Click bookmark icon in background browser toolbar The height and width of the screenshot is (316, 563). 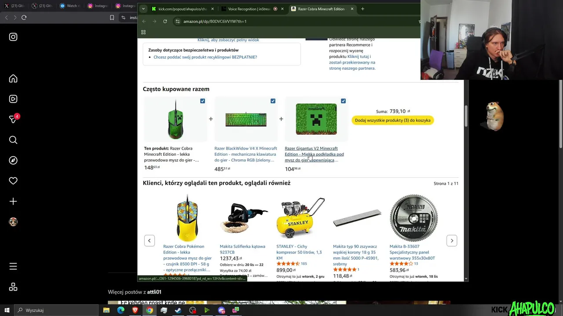[x=112, y=18]
